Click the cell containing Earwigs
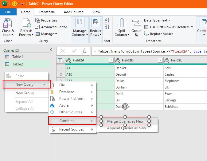207x161 pixels. point(185,100)
